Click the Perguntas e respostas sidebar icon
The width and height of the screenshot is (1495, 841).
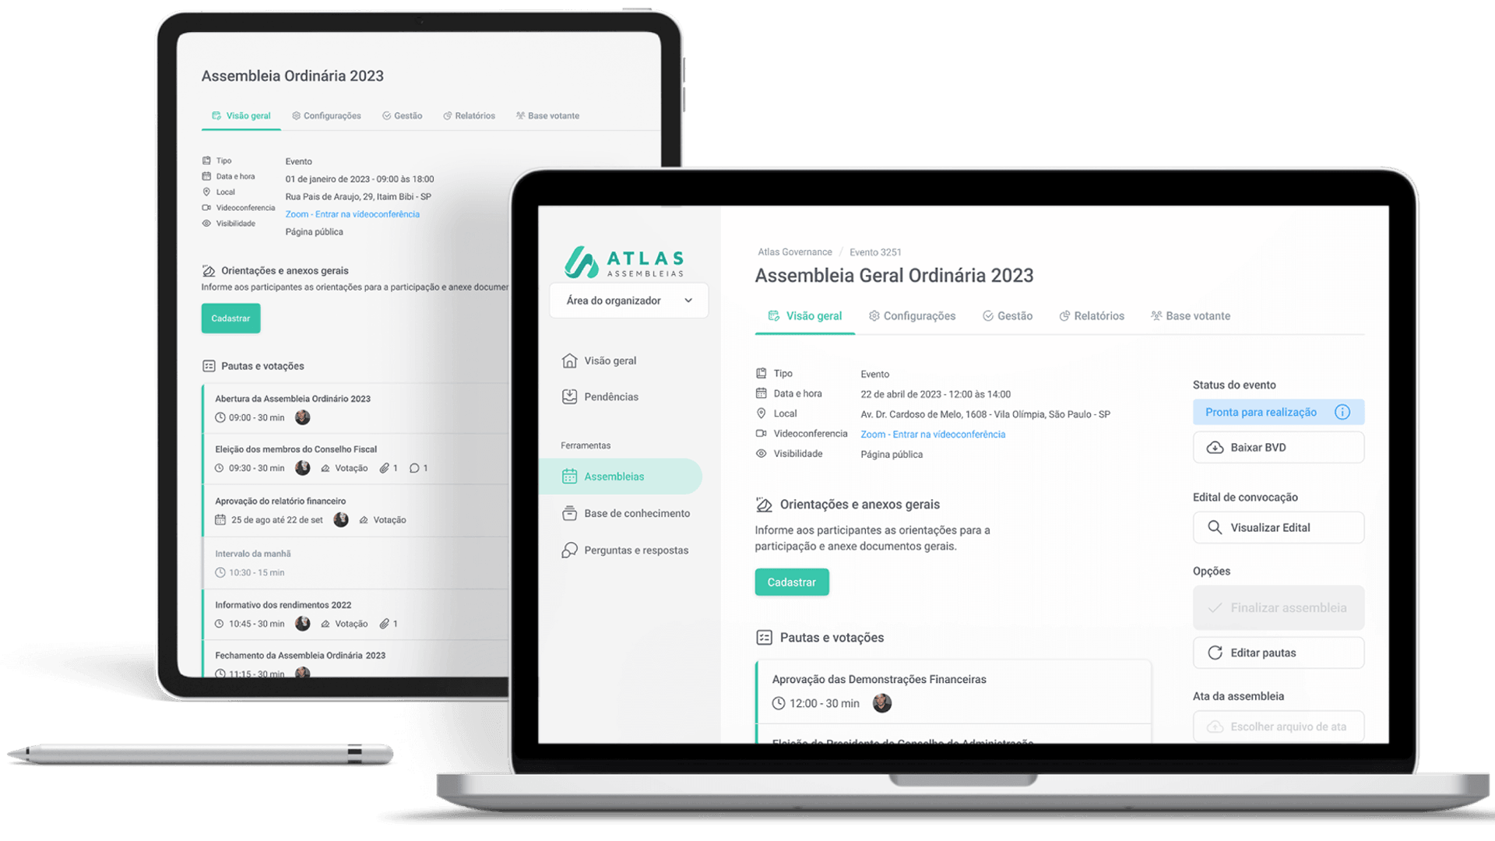(x=569, y=549)
